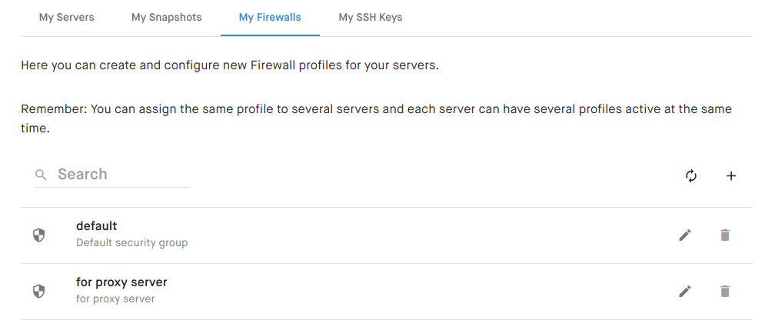Select the My Firewalls tab

point(270,18)
